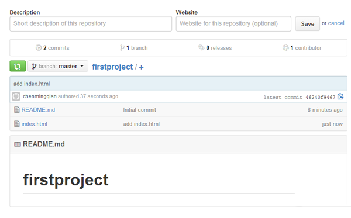Screen dimensions: 351x218
Task: Open the 0 releases page
Action: click(x=219, y=48)
